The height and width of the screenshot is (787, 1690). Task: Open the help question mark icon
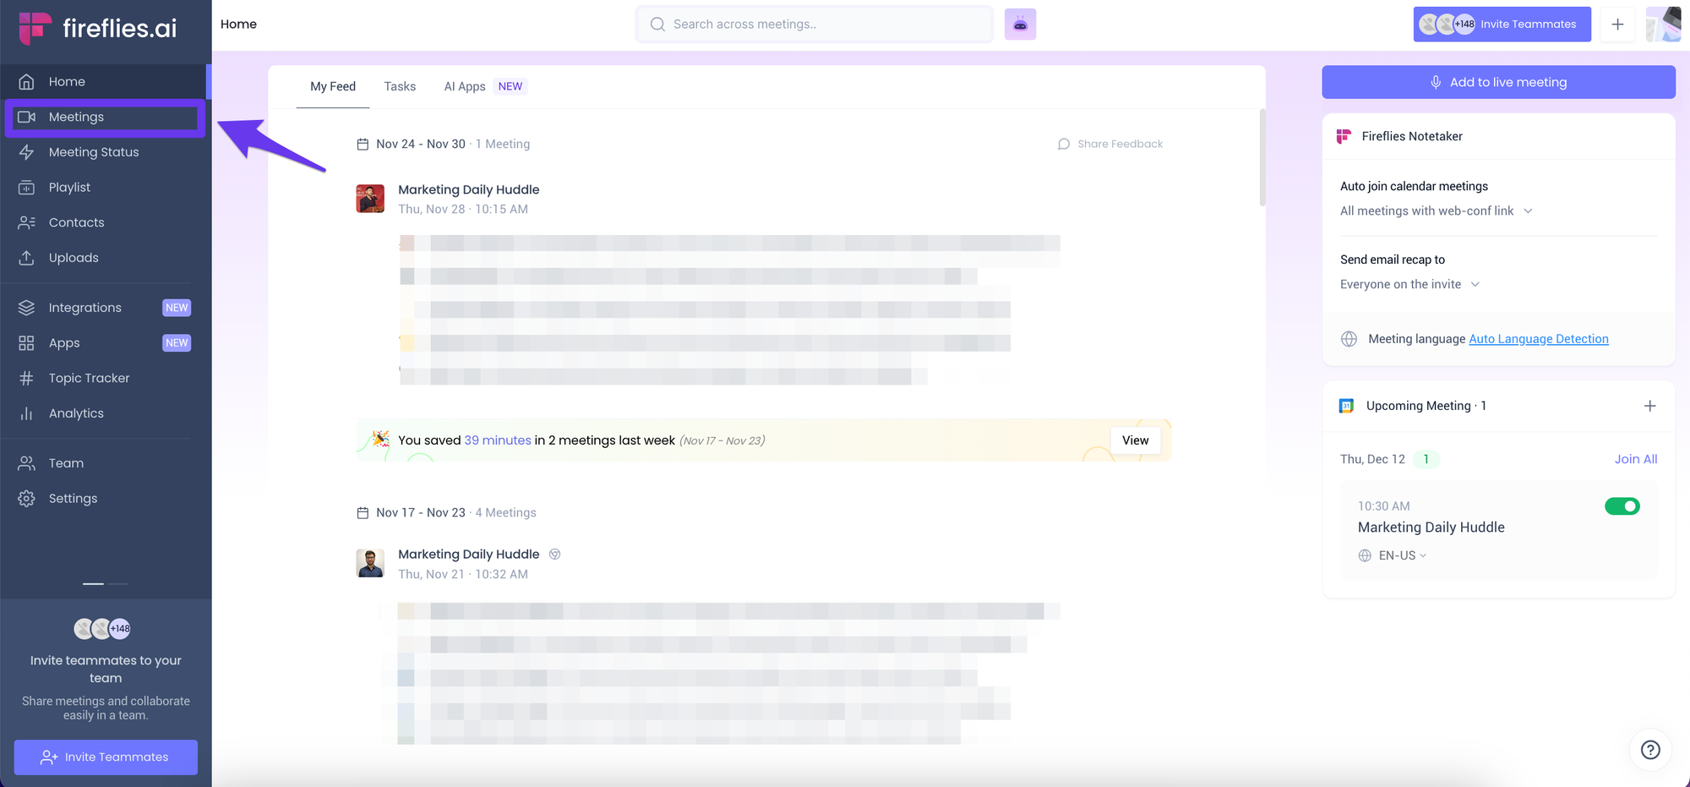tap(1650, 750)
